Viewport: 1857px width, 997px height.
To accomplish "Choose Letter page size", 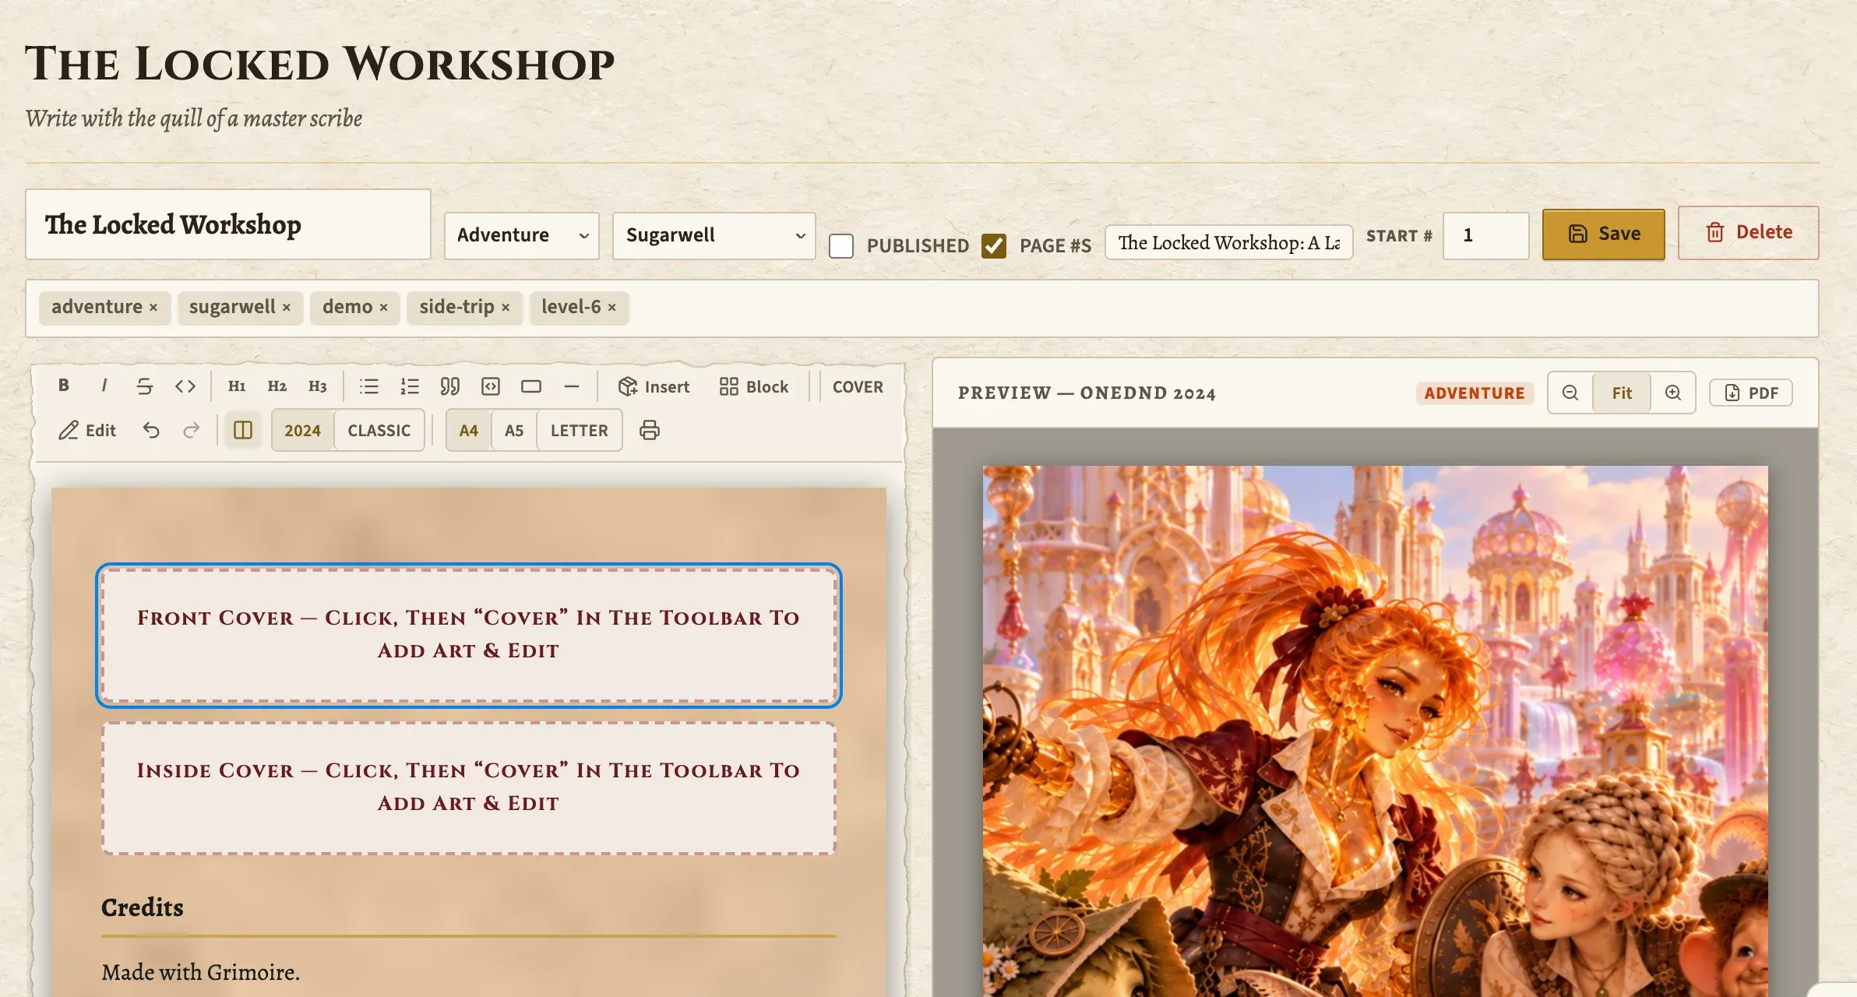I will (580, 430).
